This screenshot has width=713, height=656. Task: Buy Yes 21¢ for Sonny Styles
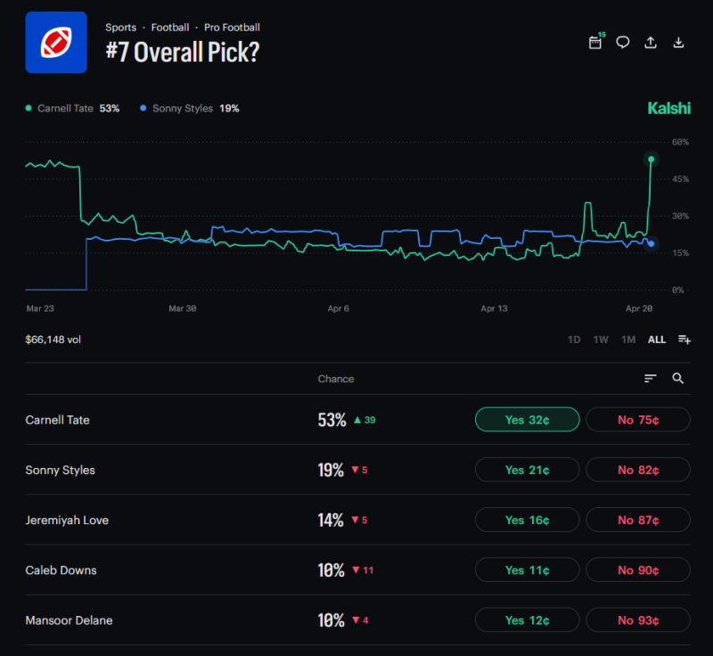coord(528,470)
